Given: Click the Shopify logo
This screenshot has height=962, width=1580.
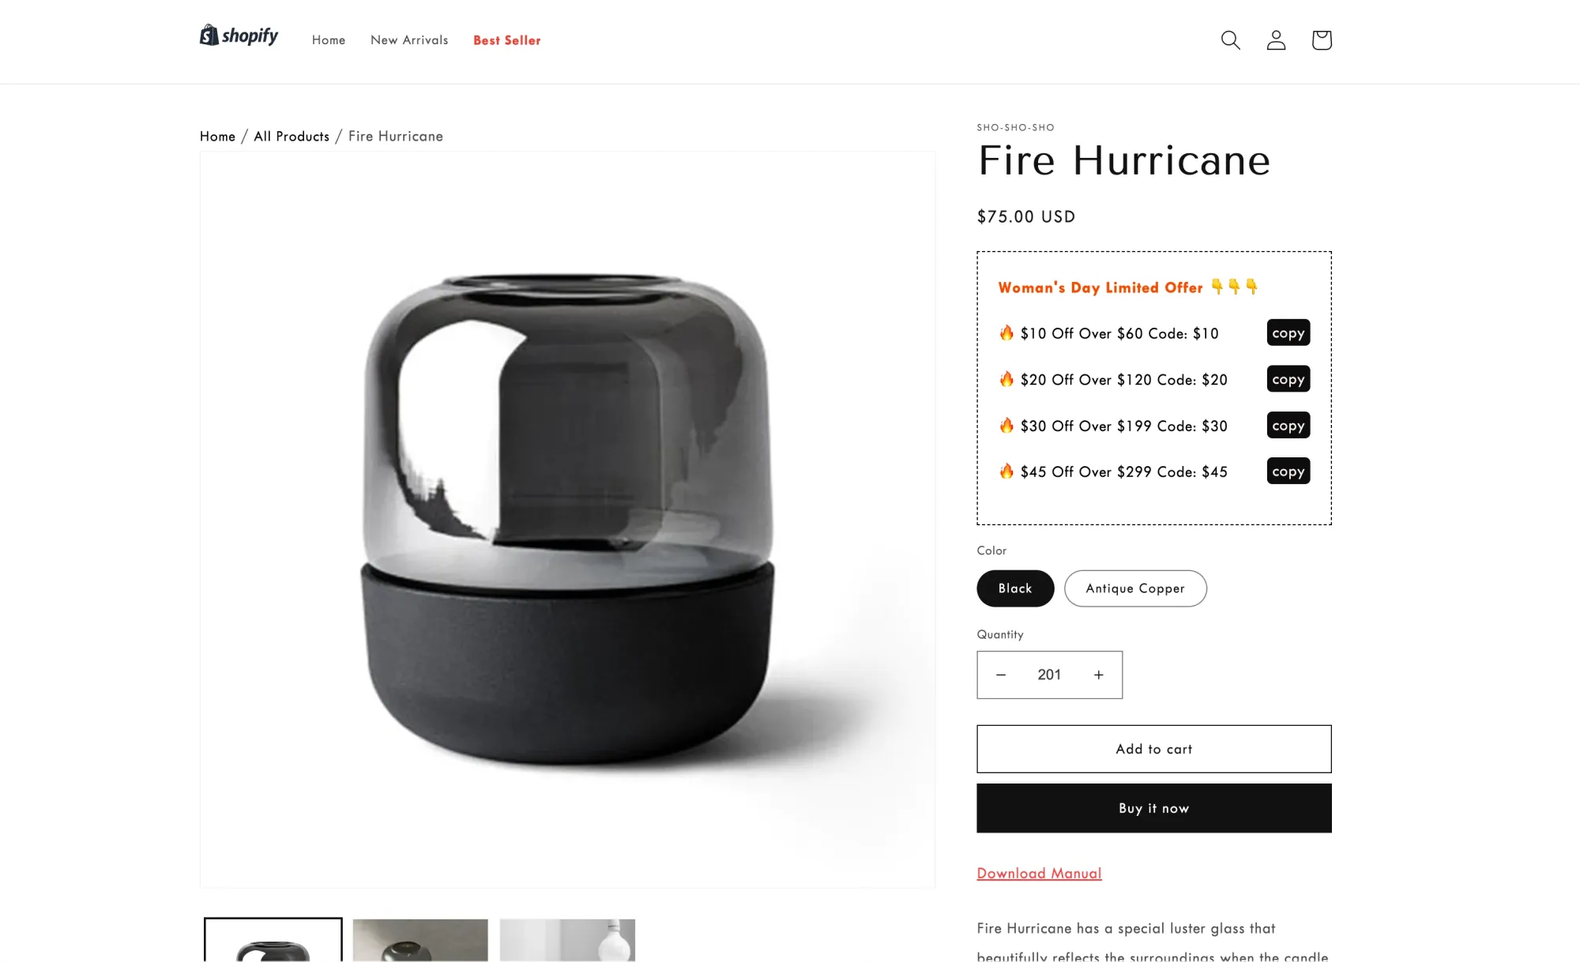Looking at the screenshot, I should pos(239,36).
